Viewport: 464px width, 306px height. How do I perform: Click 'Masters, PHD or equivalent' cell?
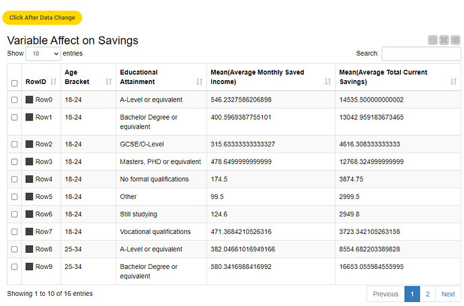tap(161, 161)
